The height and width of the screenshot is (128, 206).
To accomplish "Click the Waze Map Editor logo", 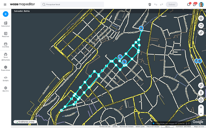I will pyautogui.click(x=23, y=4).
